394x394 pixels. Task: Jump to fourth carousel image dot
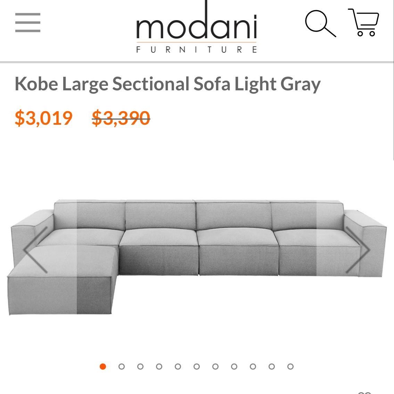pos(159,367)
